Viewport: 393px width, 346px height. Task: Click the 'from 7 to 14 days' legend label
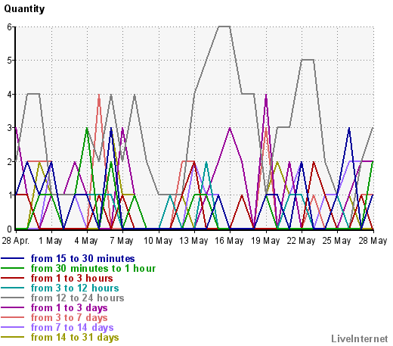(x=73, y=327)
